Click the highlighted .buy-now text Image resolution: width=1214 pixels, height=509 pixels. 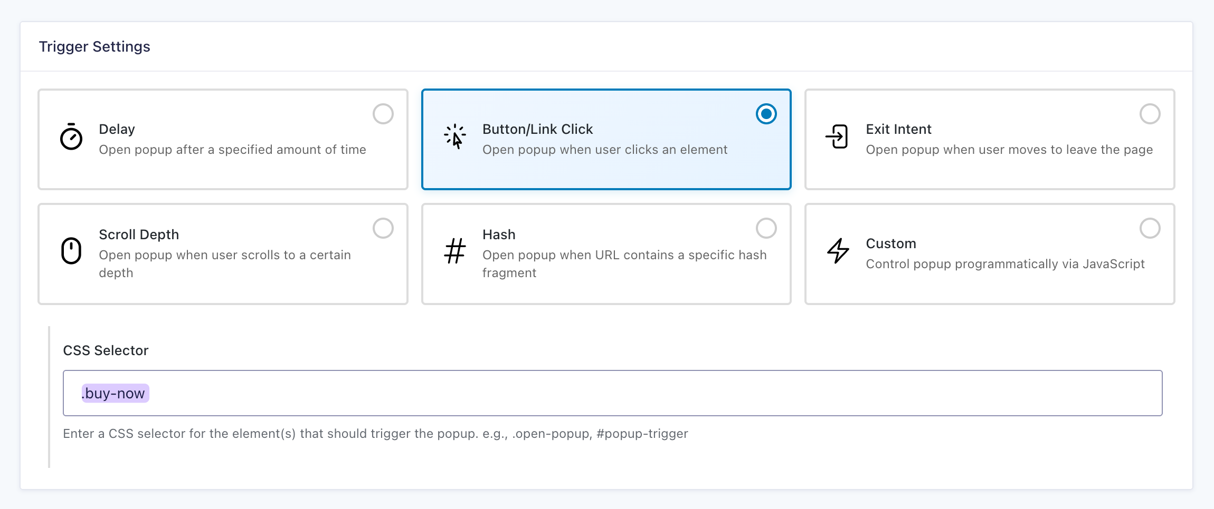(x=115, y=394)
